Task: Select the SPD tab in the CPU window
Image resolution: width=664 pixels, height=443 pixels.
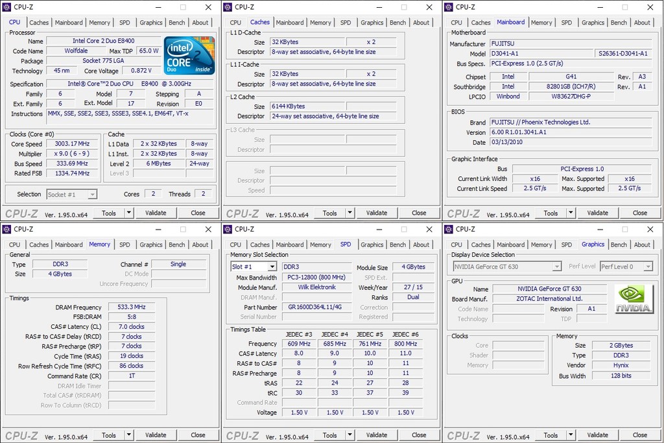Action: click(124, 23)
